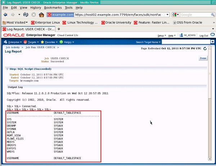This screenshot has width=216, height=166.
Task: Open the OSS from Oracle bookmark
Action: (188, 22)
